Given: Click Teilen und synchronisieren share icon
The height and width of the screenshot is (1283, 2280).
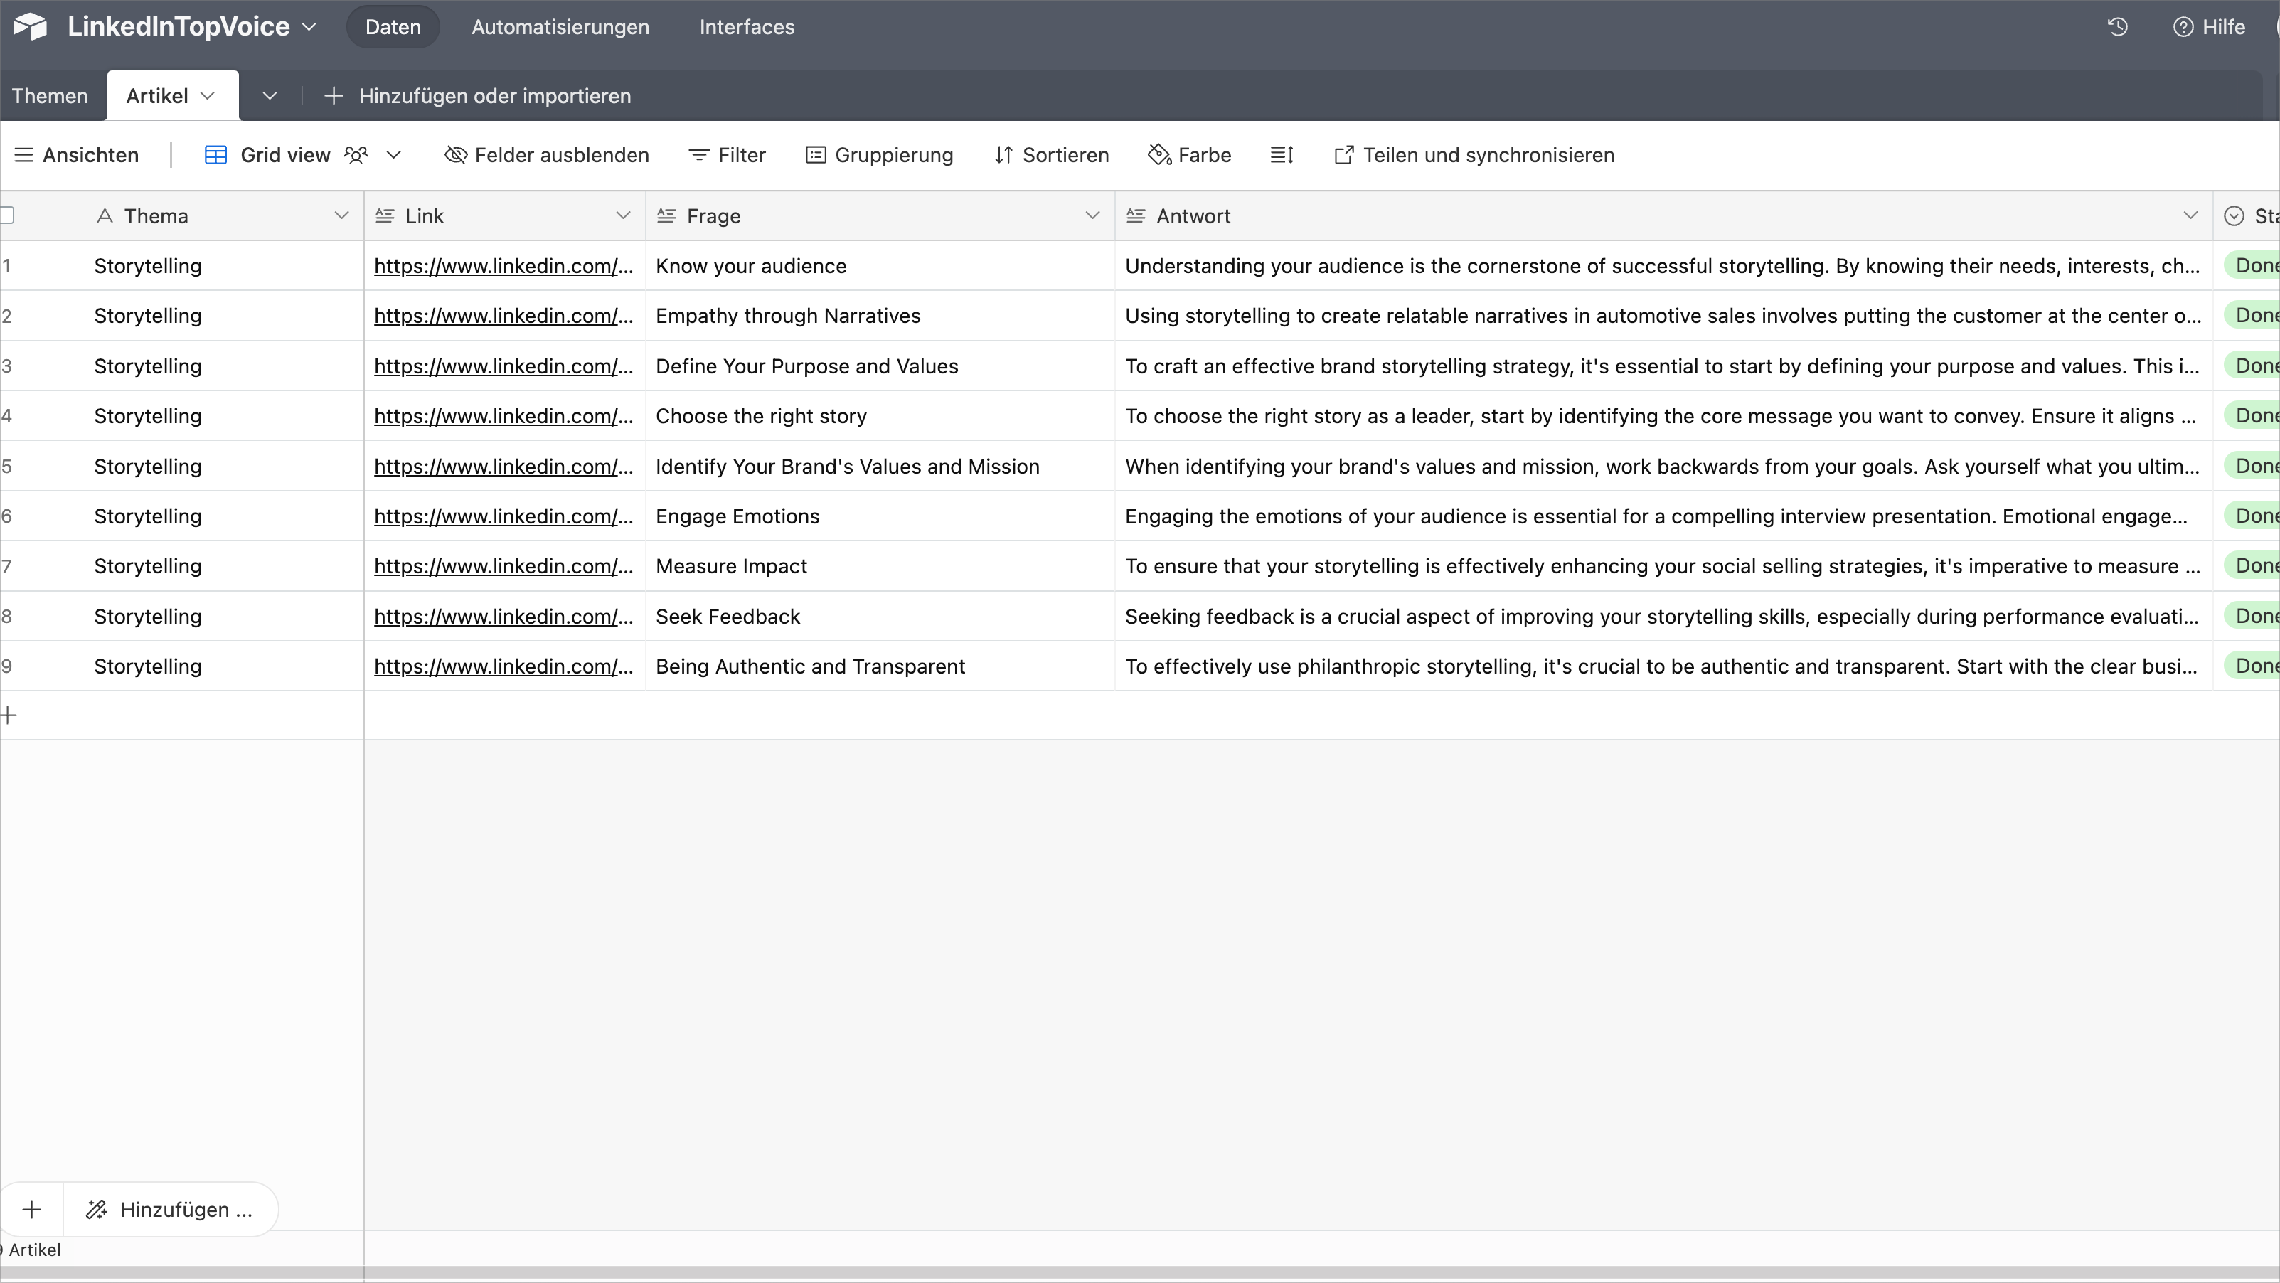Looking at the screenshot, I should pos(1343,155).
